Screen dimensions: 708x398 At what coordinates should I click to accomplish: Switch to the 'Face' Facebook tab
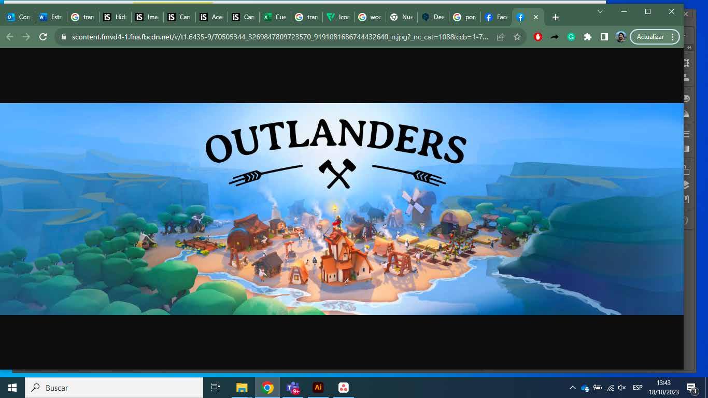pos(497,17)
